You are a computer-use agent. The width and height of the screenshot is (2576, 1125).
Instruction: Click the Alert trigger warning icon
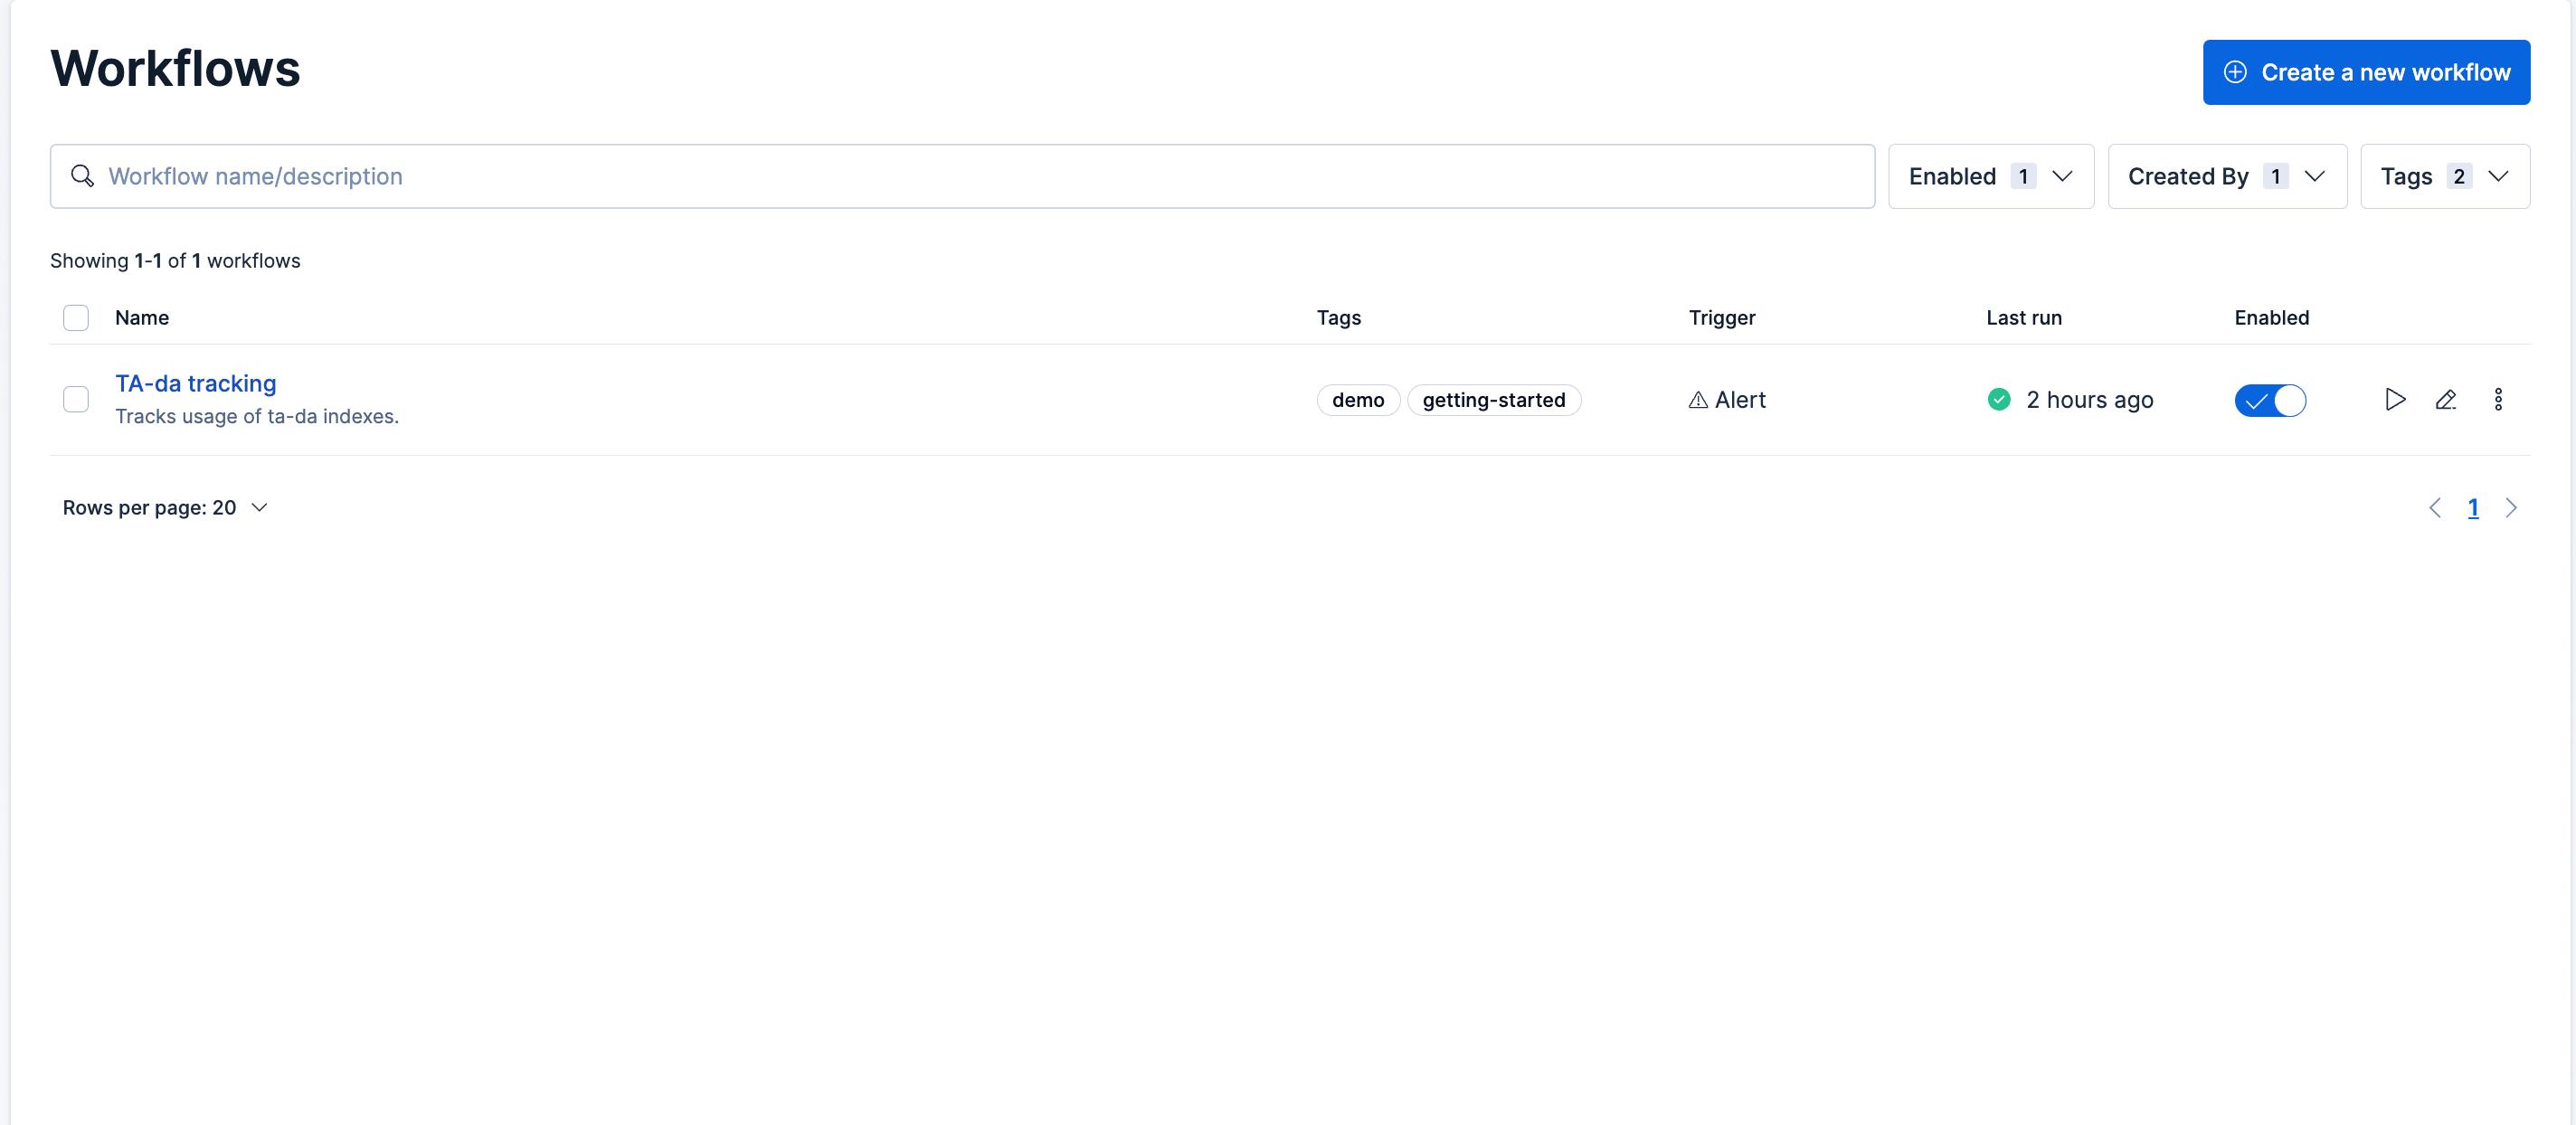(1698, 400)
